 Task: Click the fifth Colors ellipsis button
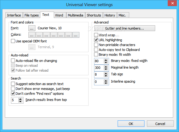[61, 35]
